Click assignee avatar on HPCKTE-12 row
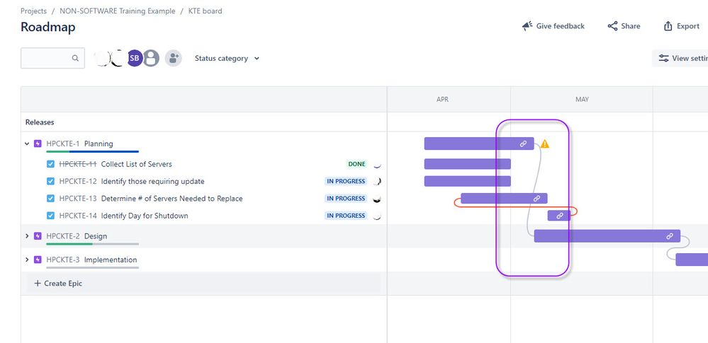 377,181
